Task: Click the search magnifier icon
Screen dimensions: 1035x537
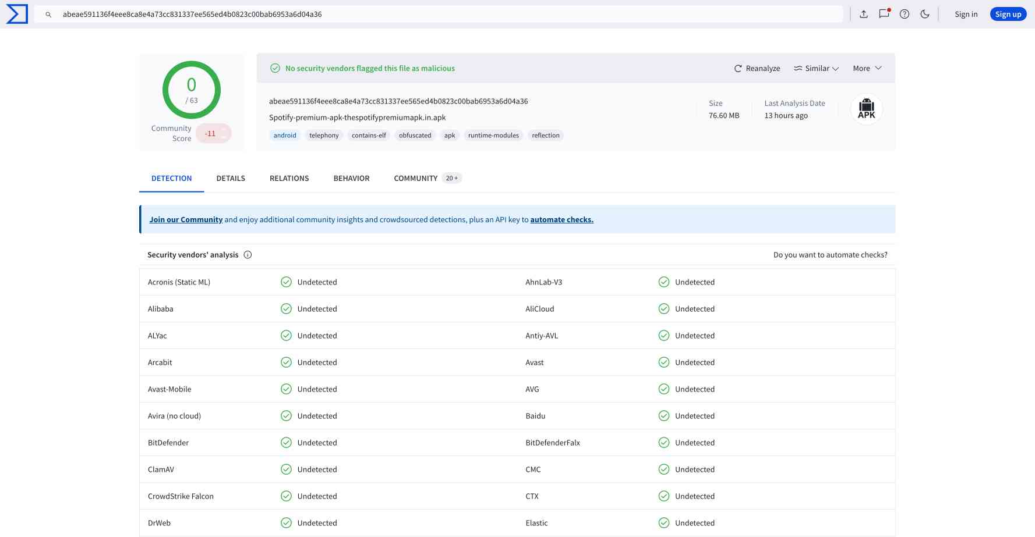Action: 48,15
